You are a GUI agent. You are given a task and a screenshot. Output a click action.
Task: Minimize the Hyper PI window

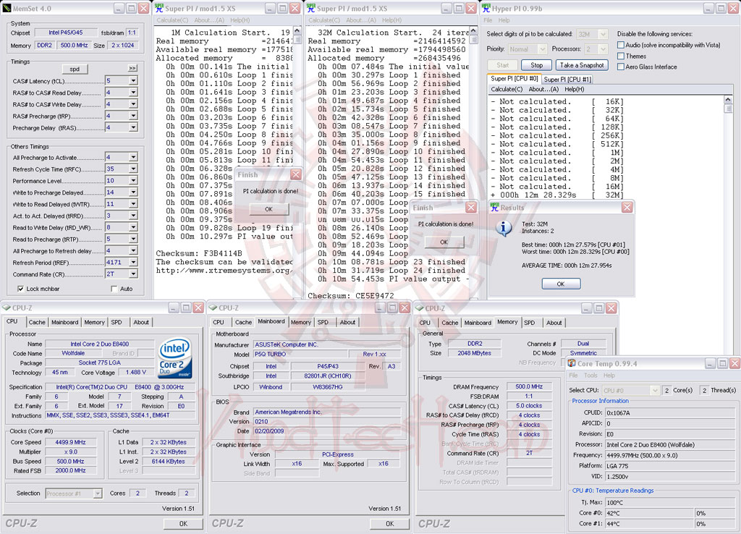(x=709, y=8)
